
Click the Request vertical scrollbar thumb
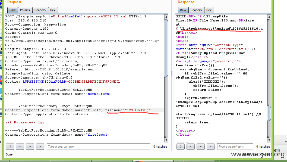point(166,48)
